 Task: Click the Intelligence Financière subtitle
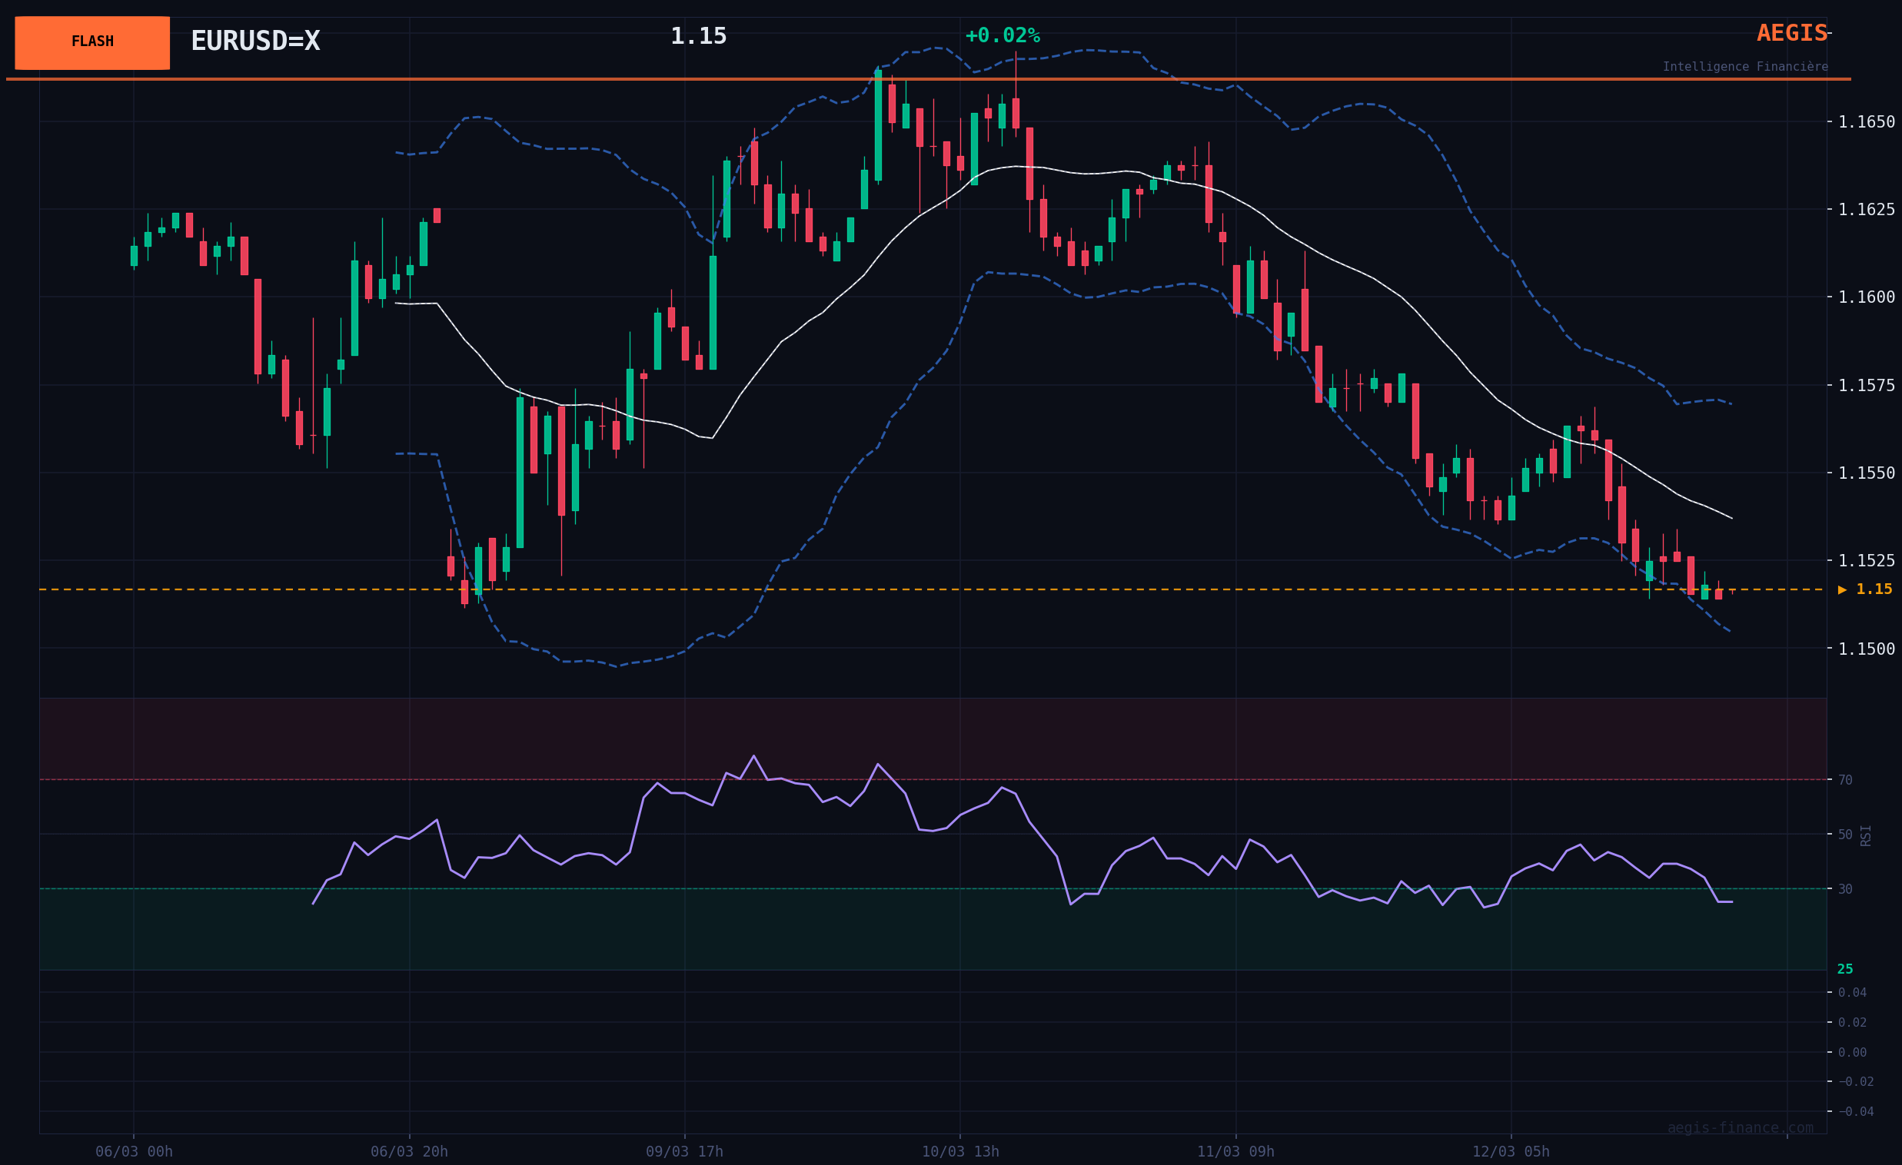click(x=1744, y=67)
